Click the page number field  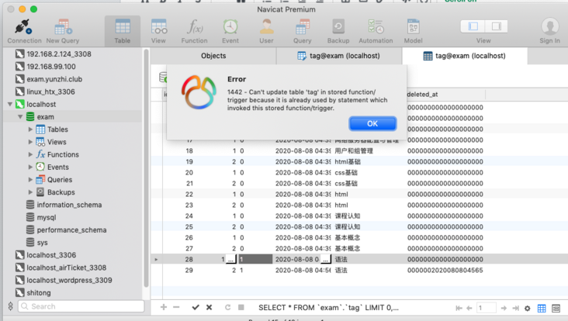486,308
